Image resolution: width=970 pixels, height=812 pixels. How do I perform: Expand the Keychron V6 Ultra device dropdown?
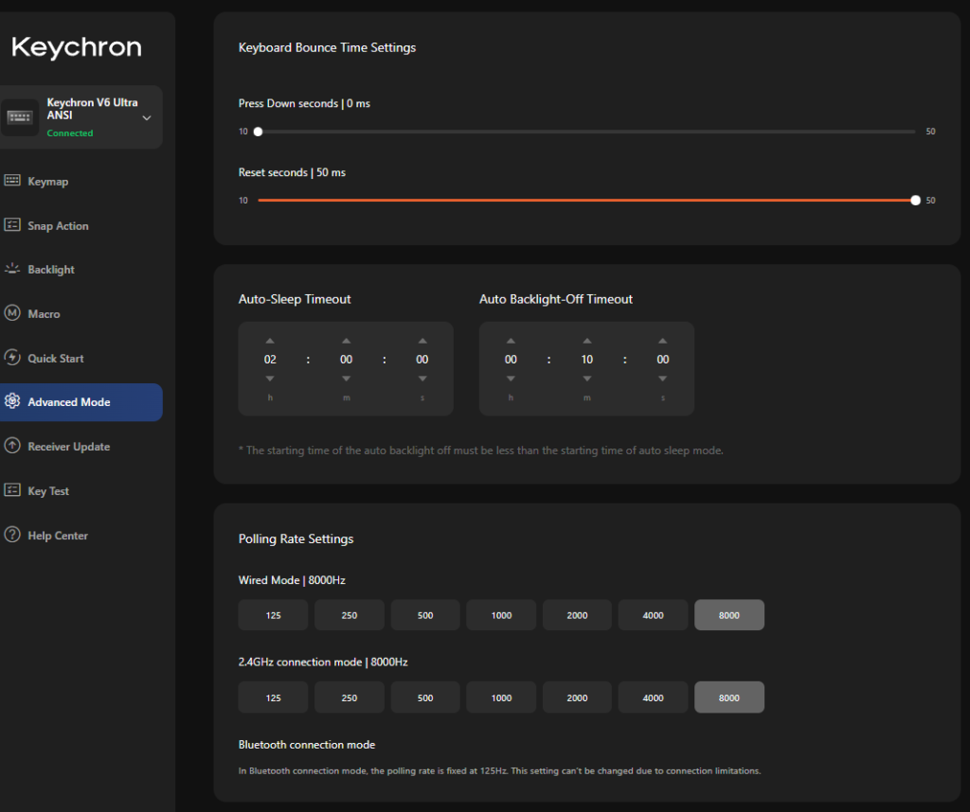pyautogui.click(x=147, y=118)
